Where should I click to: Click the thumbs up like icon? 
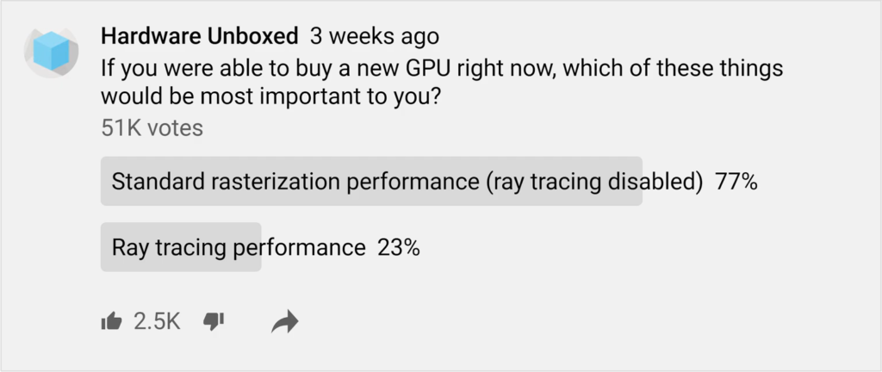click(x=111, y=322)
